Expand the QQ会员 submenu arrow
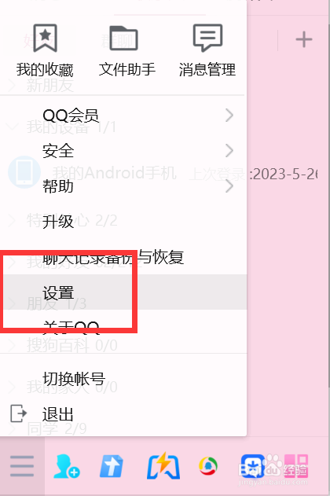Image resolution: width=330 pixels, height=496 pixels. click(x=229, y=115)
